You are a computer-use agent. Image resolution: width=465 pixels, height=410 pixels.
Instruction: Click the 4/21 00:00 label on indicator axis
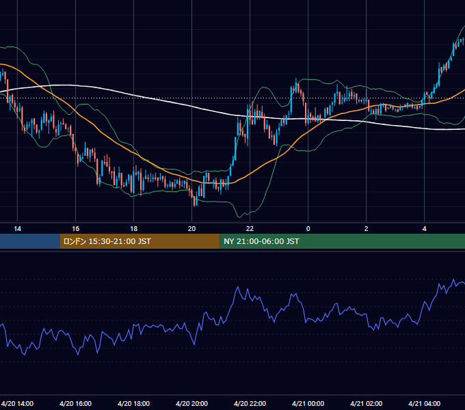[x=308, y=403]
